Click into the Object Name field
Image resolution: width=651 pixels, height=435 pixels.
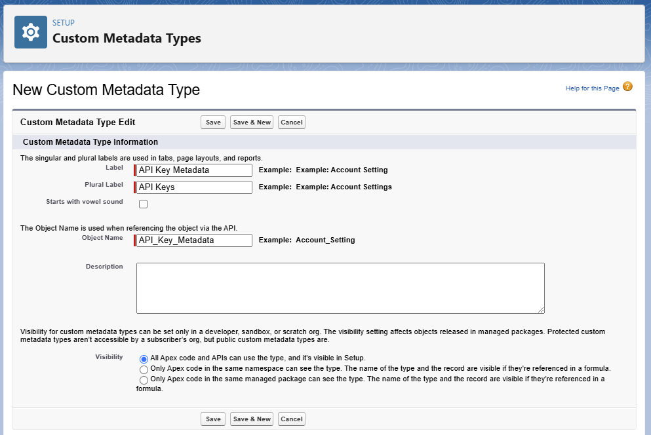click(194, 240)
